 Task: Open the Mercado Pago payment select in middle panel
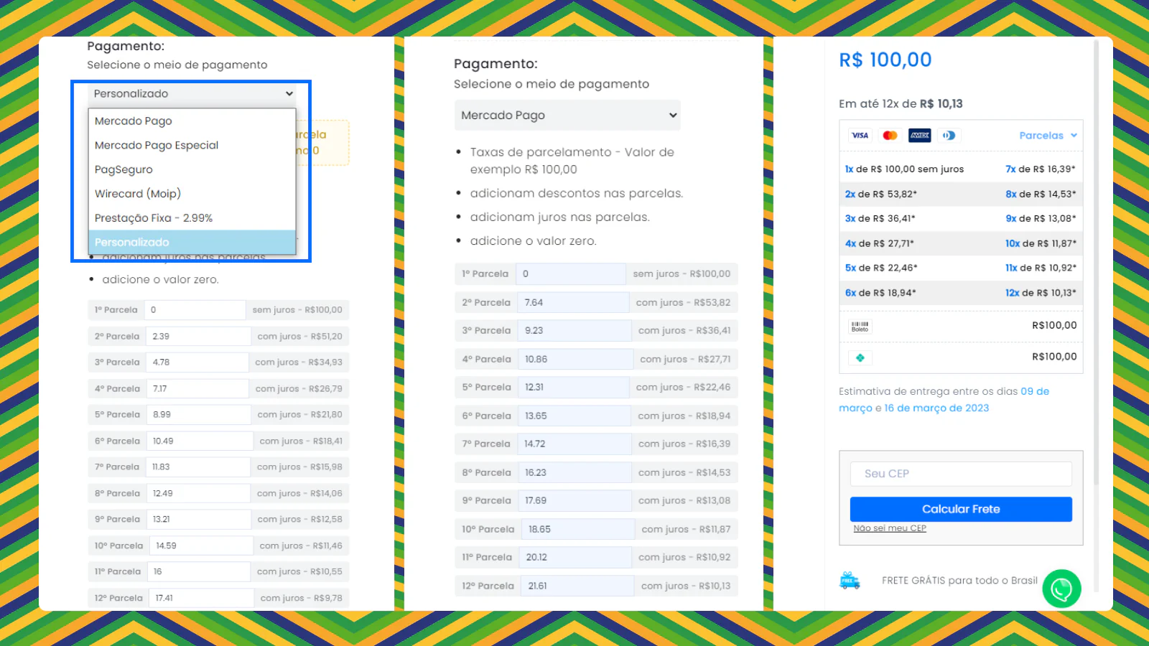[567, 116]
